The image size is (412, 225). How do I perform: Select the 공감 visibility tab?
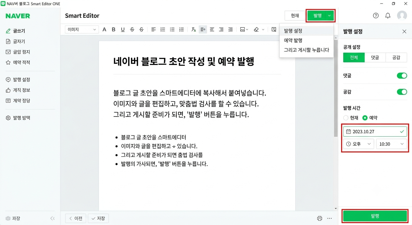396,57
